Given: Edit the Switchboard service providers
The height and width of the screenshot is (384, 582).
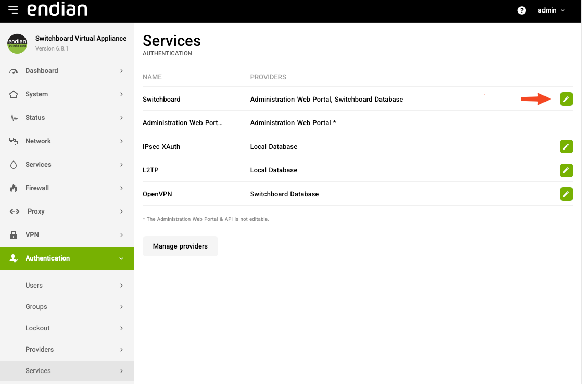Looking at the screenshot, I should click(566, 99).
